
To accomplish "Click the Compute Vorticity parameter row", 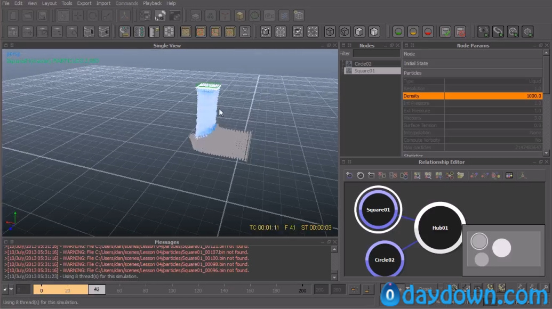I will click(x=473, y=140).
